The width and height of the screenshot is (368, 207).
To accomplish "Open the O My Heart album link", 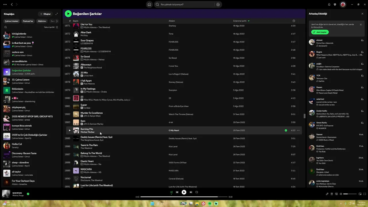I will [x=174, y=130].
